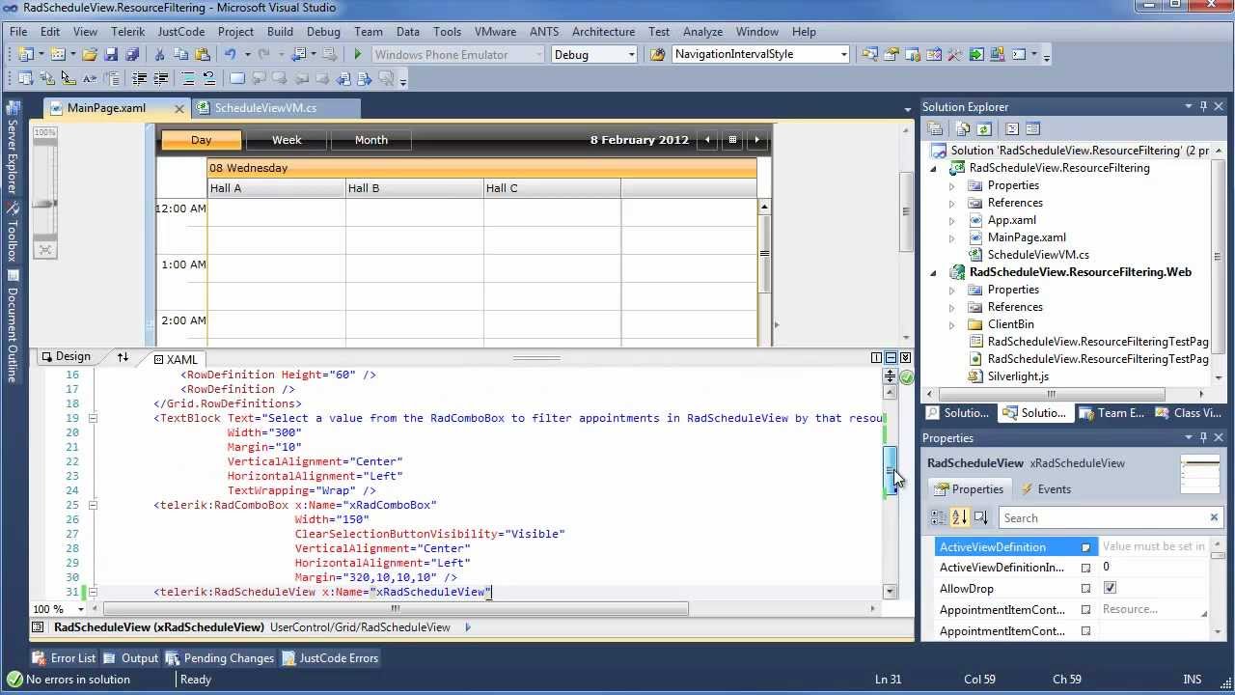The height and width of the screenshot is (695, 1235).
Task: Select Day view in schedule preview
Action: pos(201,140)
